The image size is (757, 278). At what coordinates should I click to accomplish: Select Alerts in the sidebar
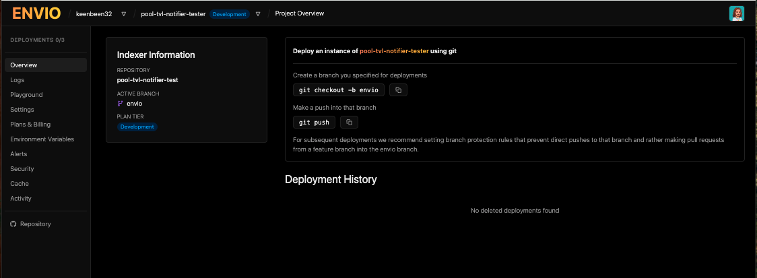[x=19, y=154]
